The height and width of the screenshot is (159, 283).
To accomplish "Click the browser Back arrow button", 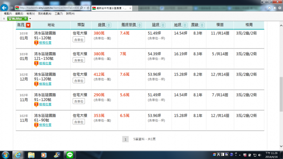I will pyautogui.click(x=4, y=8).
